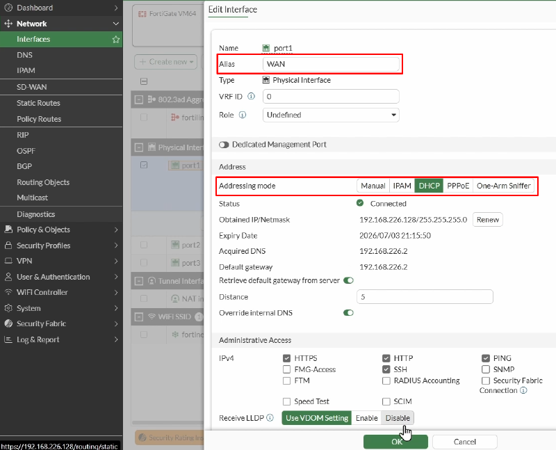The height and width of the screenshot is (450, 556).
Task: Uncheck the HTTPS access checkbox
Action: [x=287, y=358]
